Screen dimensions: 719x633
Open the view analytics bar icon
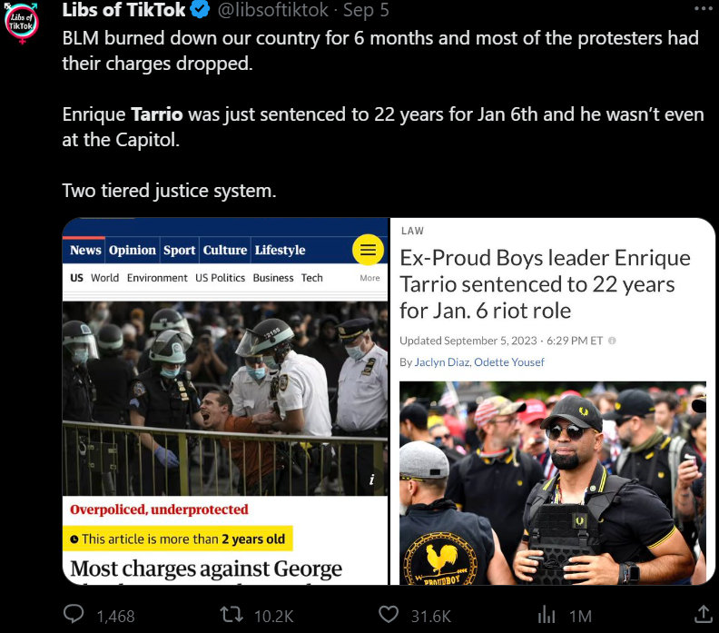(547, 614)
